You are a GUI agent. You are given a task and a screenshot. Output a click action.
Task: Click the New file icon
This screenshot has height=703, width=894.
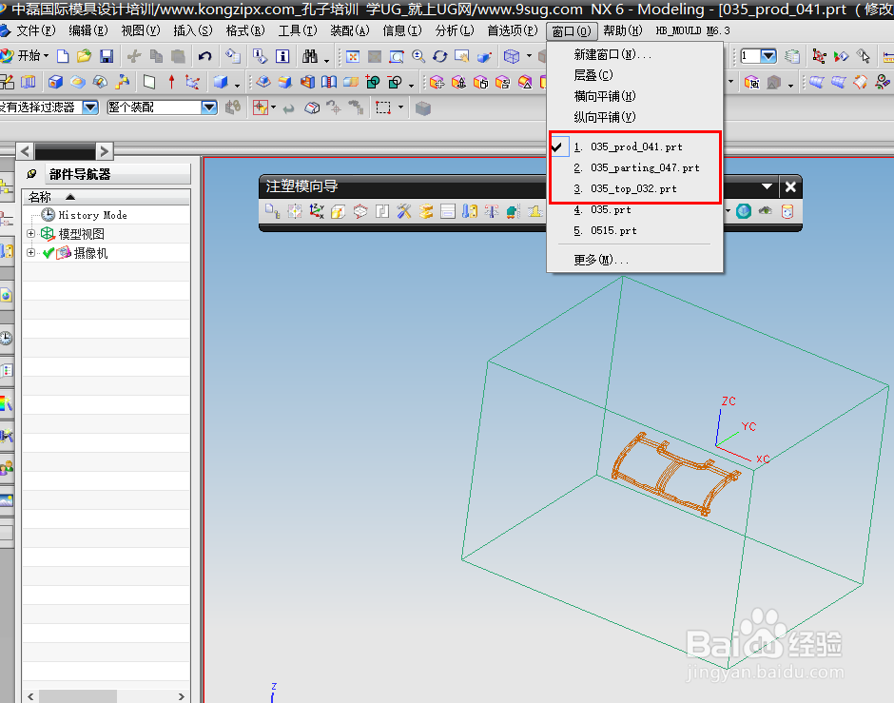pyautogui.click(x=64, y=56)
